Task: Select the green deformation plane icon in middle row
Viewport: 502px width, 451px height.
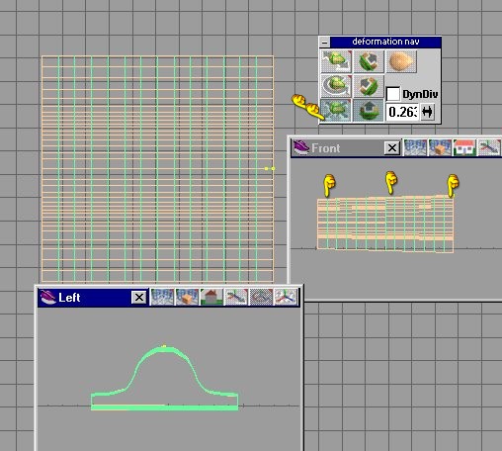Action: coord(369,86)
